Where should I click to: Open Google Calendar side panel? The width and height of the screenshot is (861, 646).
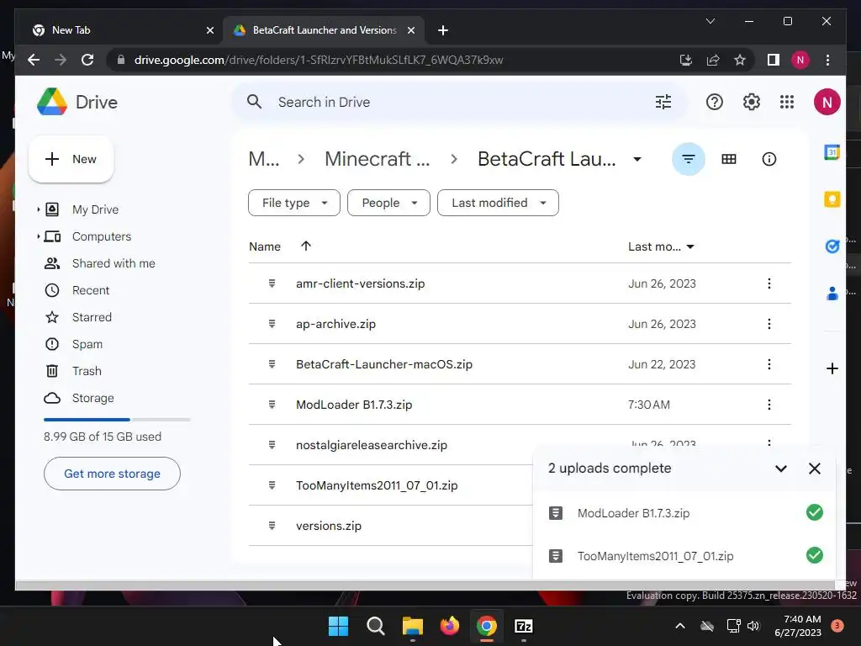[x=832, y=151]
